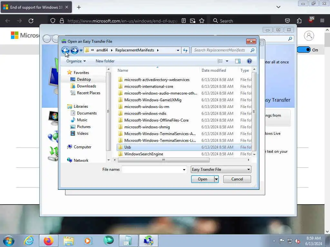Open the Organize menu
Image resolution: width=330 pixels, height=247 pixels.
76,61
